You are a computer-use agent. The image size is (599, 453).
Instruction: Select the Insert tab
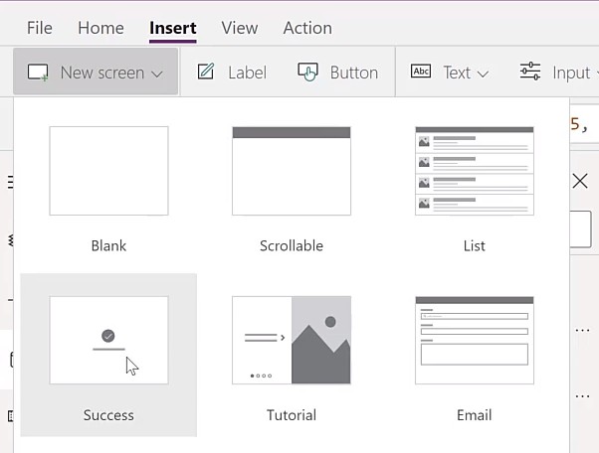pos(173,28)
